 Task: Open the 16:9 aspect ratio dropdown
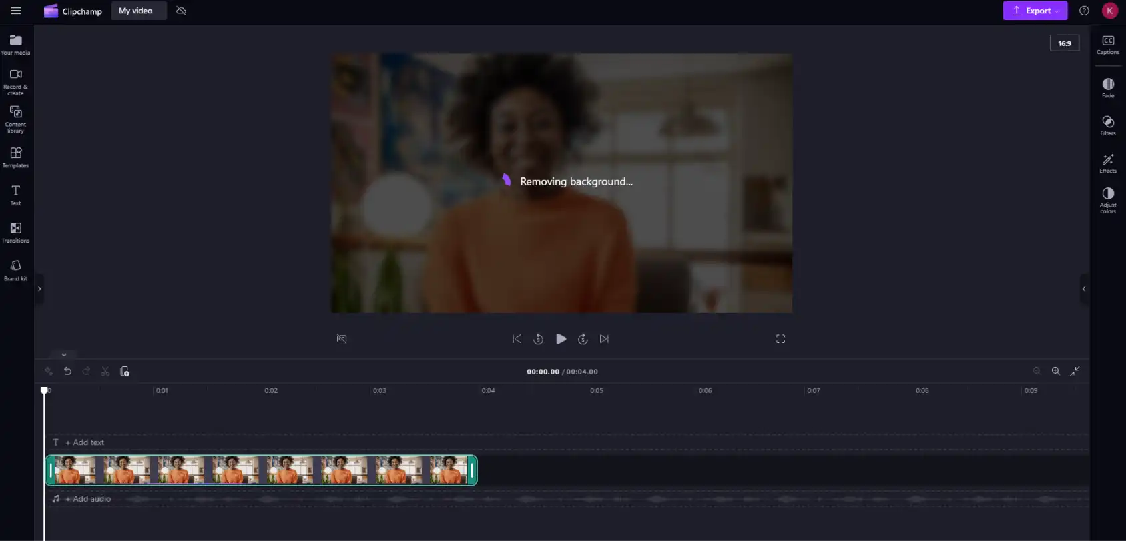click(1065, 43)
